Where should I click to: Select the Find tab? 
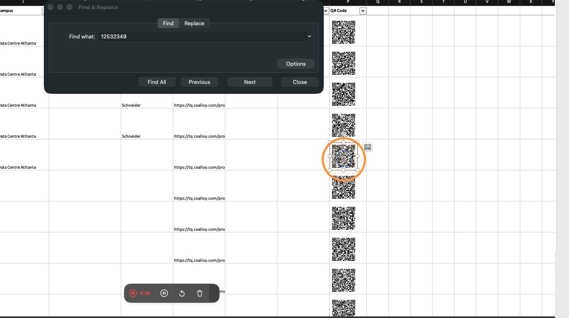click(x=168, y=23)
